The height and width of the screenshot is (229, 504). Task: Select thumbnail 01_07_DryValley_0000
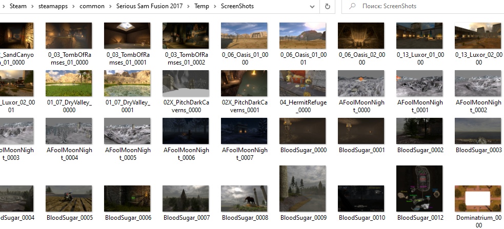[x=69, y=84]
